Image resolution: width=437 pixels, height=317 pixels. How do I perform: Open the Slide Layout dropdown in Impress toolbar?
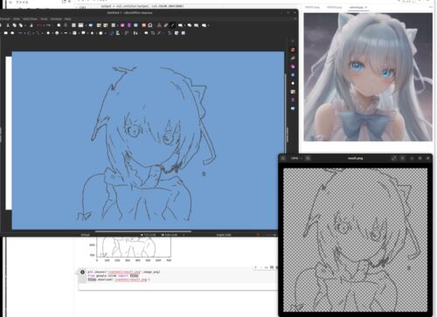pyautogui.click(x=114, y=25)
